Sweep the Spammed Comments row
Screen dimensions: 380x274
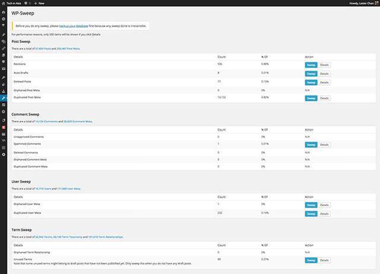click(x=311, y=144)
